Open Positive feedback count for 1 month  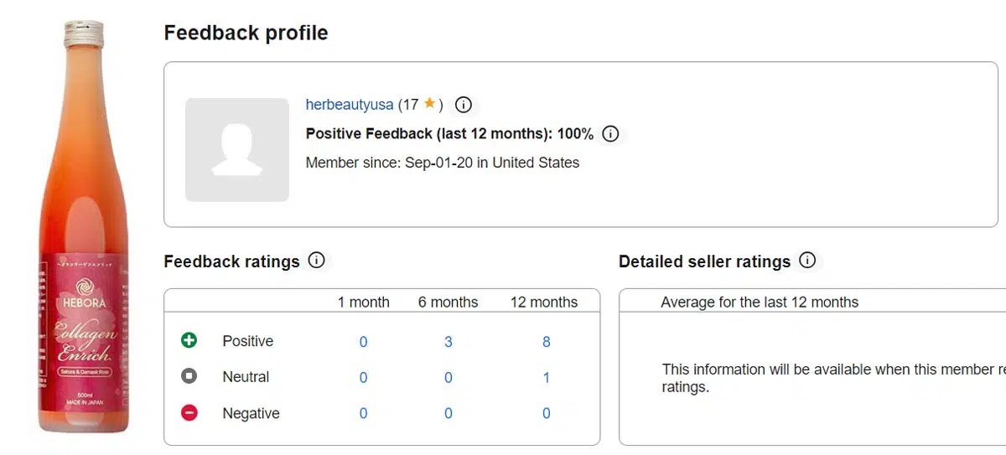[x=363, y=342]
